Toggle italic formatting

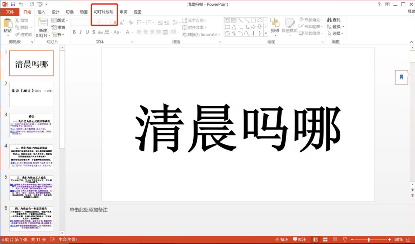point(80,32)
